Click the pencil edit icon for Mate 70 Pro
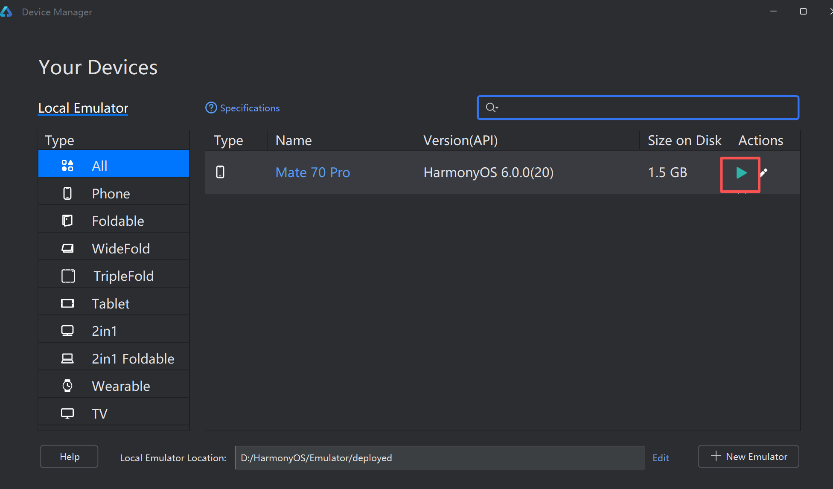Screen dimensions: 833x489 [764, 172]
